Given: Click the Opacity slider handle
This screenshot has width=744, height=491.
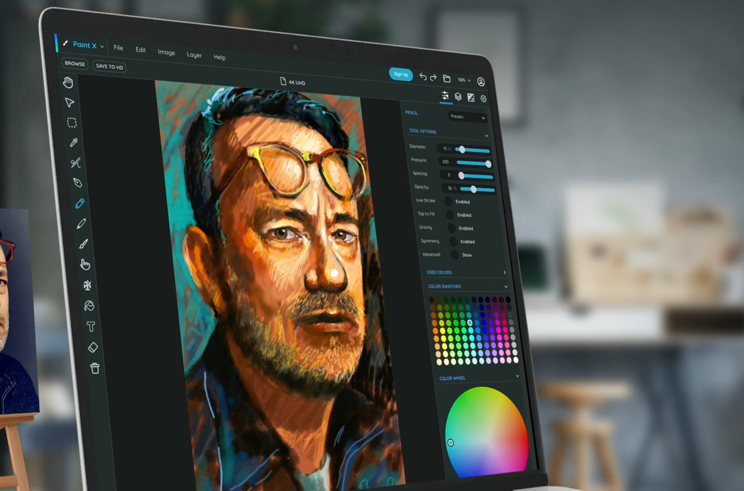Looking at the screenshot, I should point(473,189).
